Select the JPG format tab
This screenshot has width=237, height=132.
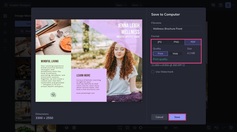coord(160,42)
